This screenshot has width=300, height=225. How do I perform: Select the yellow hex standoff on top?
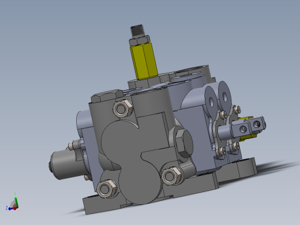(144, 61)
